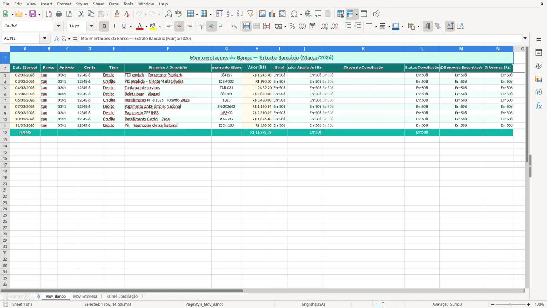
Task: Apply yellow background color swatch
Action: coord(153,26)
